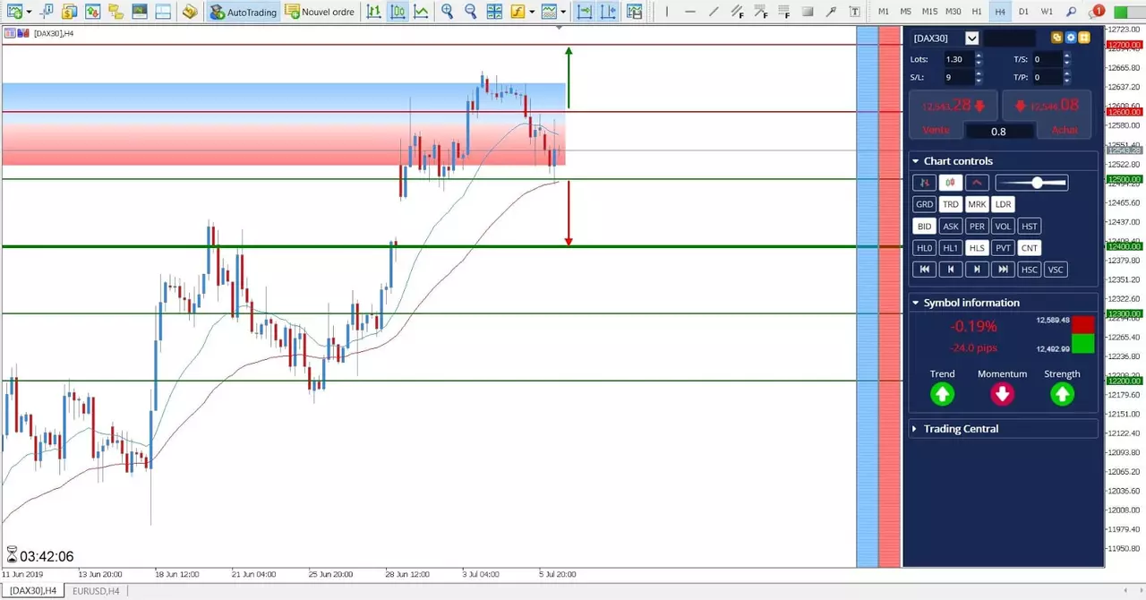Zoom out of the chart
Image resolution: width=1146 pixels, height=600 pixels.
pyautogui.click(x=470, y=12)
